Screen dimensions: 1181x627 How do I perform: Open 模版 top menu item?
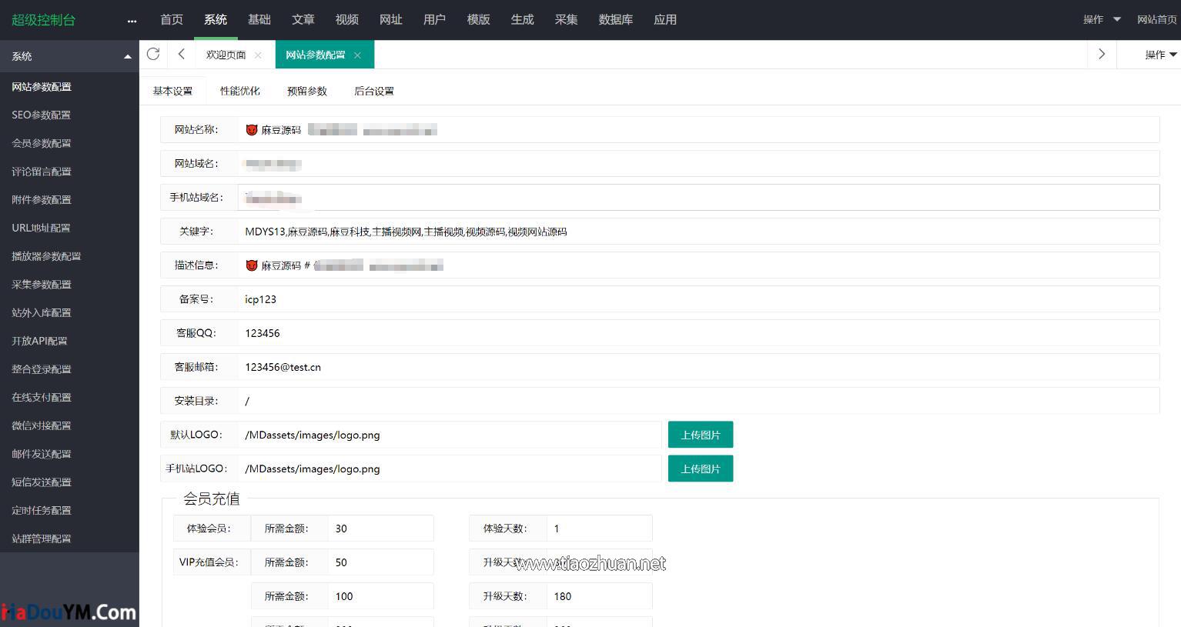click(x=479, y=19)
